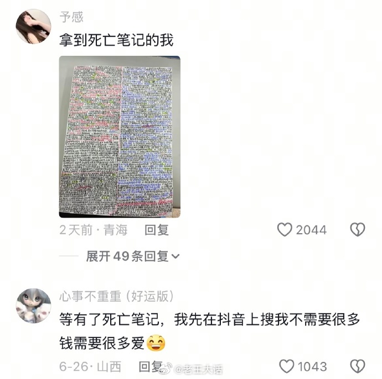Select the comment starting 等有了死亡笔记
The image size is (382, 379).
pos(209,331)
